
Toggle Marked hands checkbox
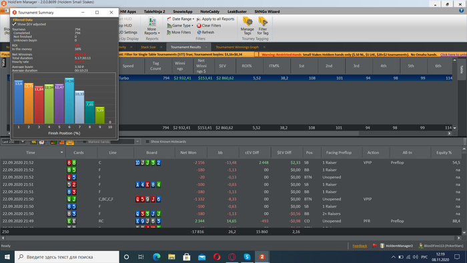pyautogui.click(x=85, y=142)
